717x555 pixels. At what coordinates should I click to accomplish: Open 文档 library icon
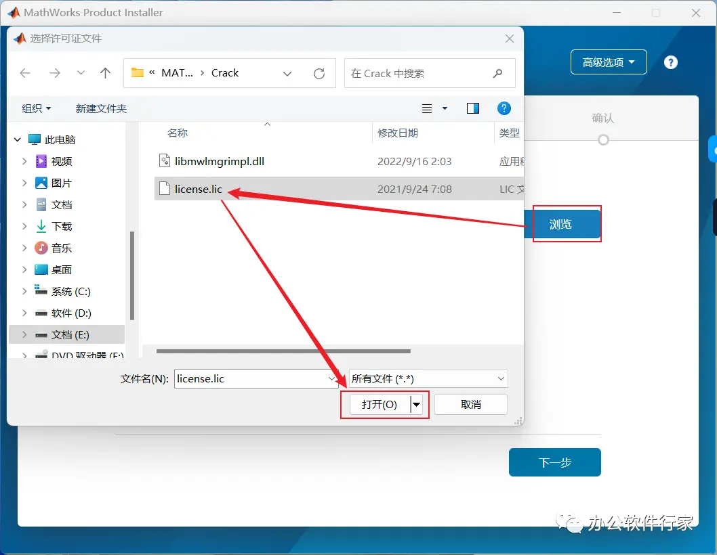(41, 204)
